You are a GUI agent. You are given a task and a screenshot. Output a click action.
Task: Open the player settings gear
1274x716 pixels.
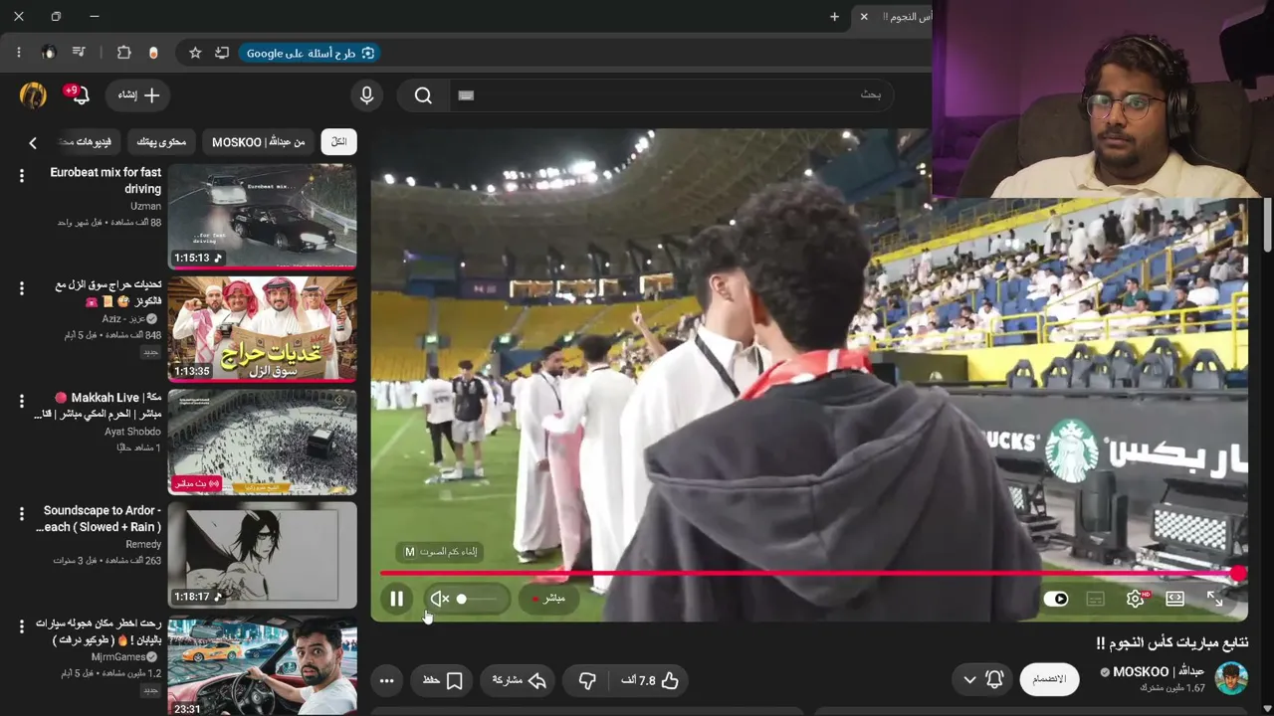pyautogui.click(x=1136, y=599)
